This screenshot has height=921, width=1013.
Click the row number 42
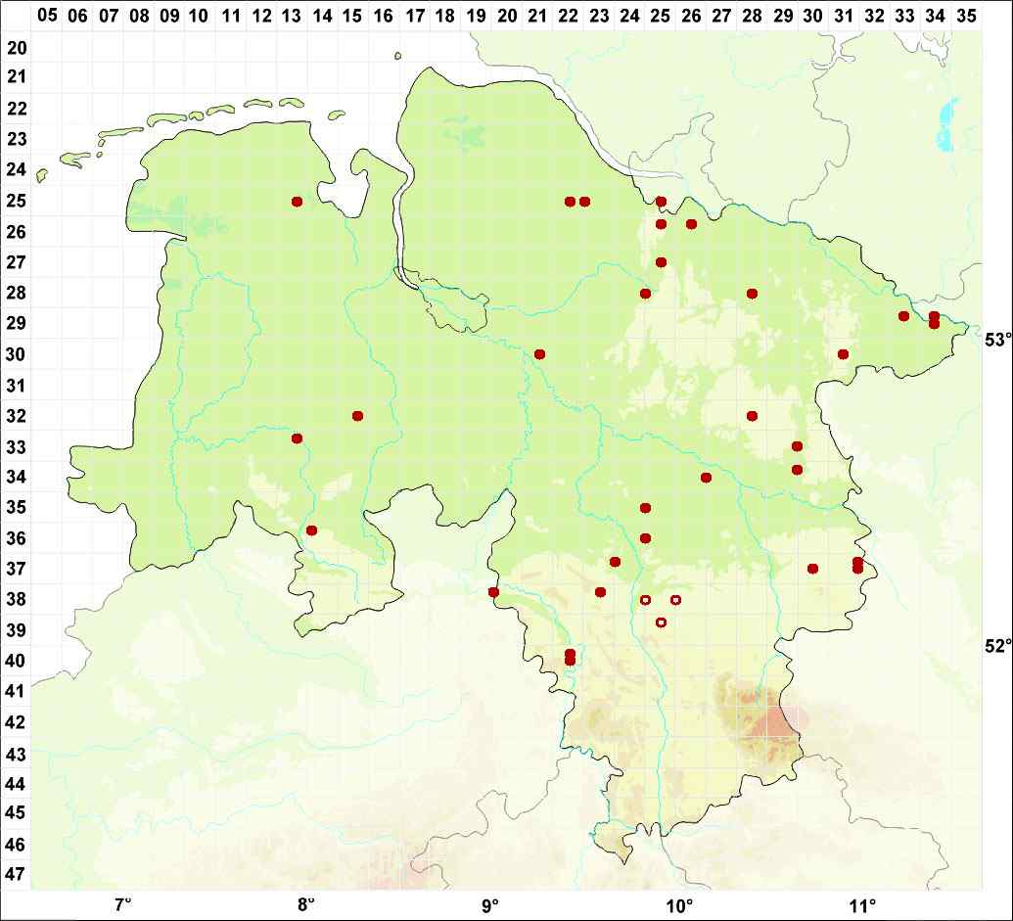pyautogui.click(x=17, y=722)
